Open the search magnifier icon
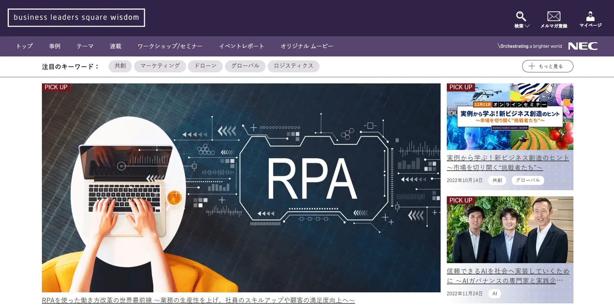The height and width of the screenshot is (305, 614). coord(520,16)
